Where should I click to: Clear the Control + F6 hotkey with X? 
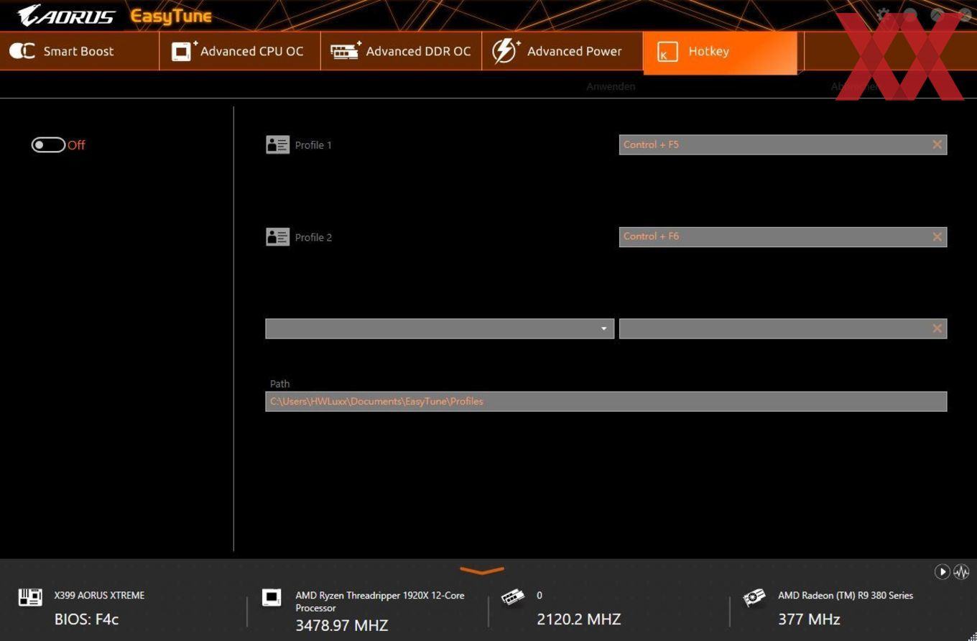click(x=937, y=236)
